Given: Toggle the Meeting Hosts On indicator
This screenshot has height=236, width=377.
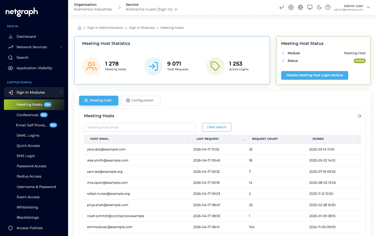Looking at the screenshot, I should [48, 104].
